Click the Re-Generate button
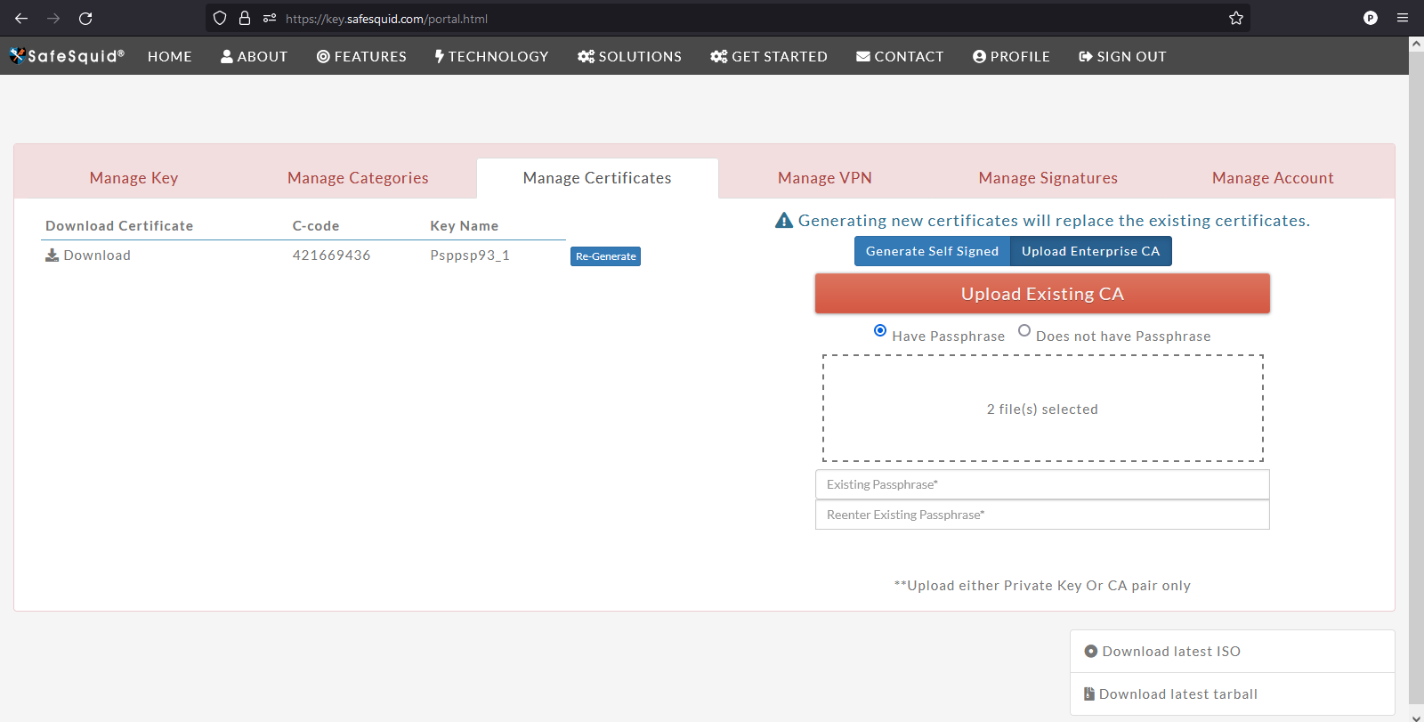 coord(605,256)
